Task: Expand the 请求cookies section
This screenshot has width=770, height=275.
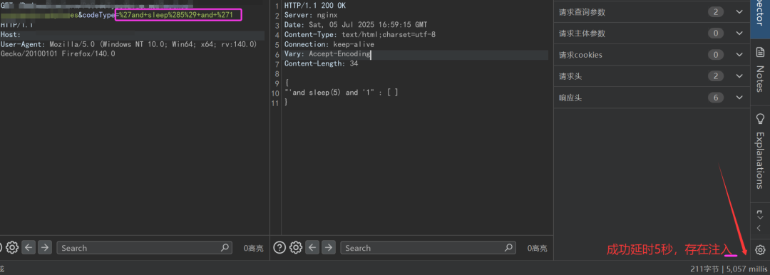Action: (x=652, y=55)
